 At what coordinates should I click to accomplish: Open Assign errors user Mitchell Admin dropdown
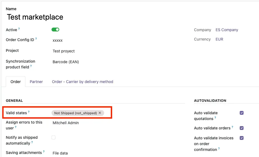point(66,123)
